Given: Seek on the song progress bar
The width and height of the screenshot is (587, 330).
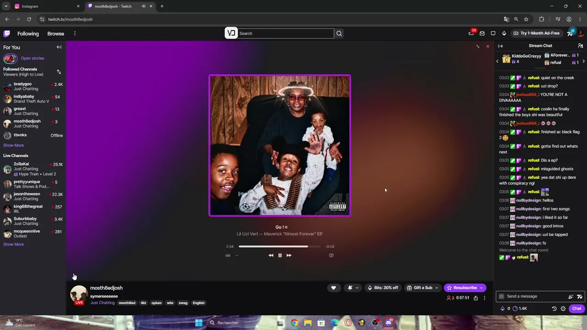Looking at the screenshot, I should [x=280, y=247].
